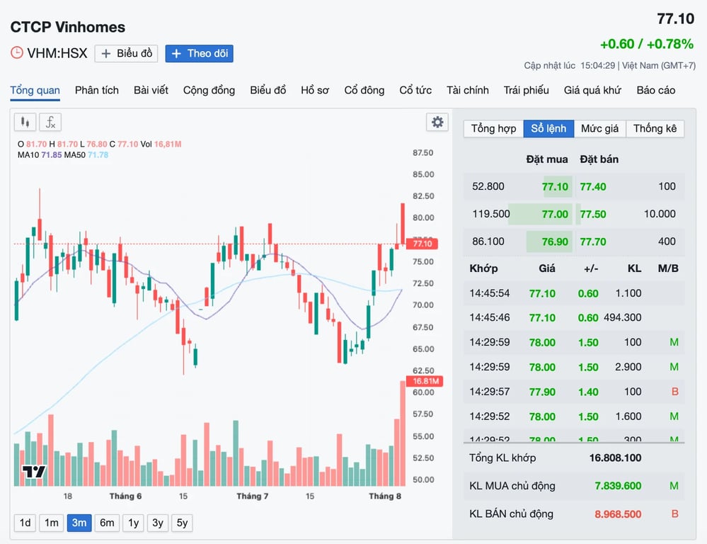The image size is (707, 544).
Task: Click the MA10 71.85 indicator label
Action: (40, 155)
